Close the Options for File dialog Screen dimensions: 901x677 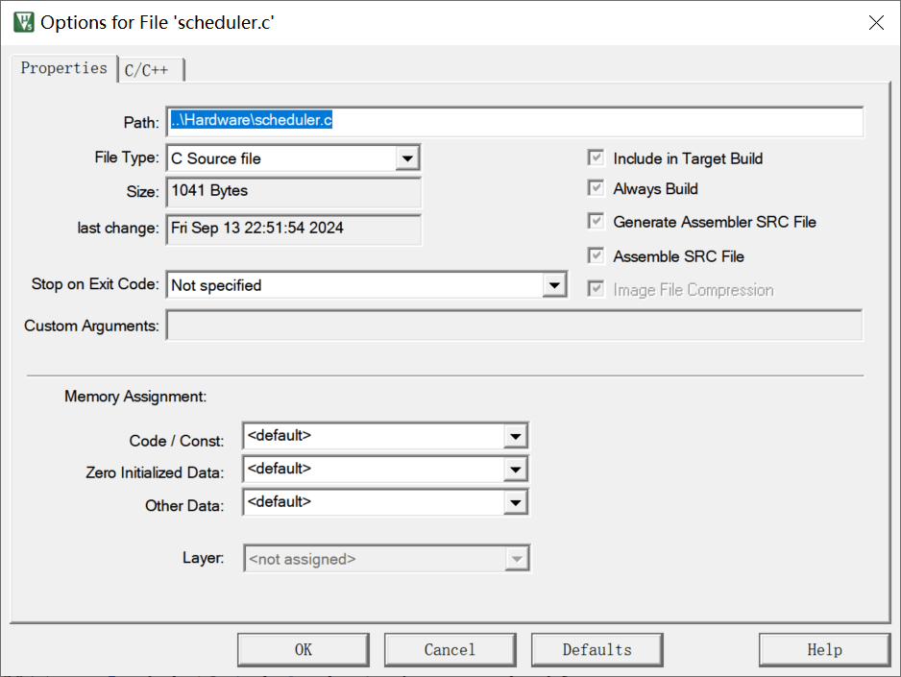[x=875, y=23]
